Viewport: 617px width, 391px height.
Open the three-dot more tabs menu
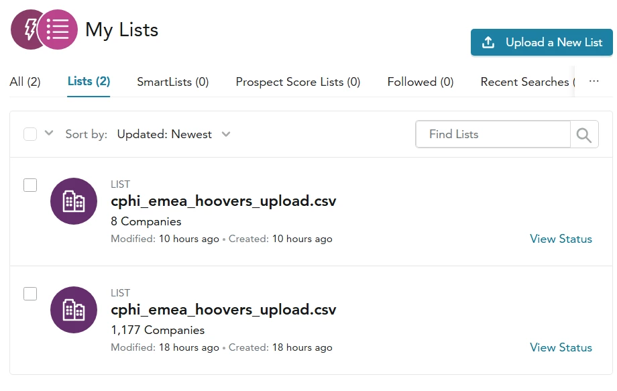tap(594, 81)
